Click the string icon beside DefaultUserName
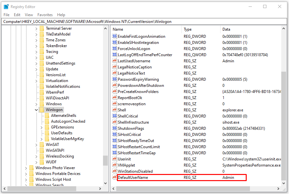The width and height of the screenshot is (289, 194). [114, 178]
